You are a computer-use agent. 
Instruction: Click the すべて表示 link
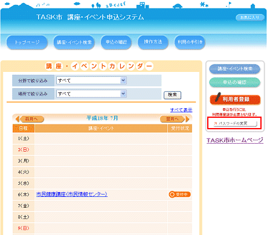point(181,110)
